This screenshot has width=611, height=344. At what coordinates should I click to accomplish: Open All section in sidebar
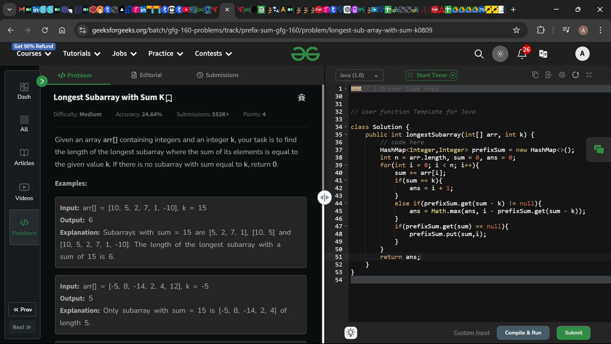pyautogui.click(x=24, y=123)
